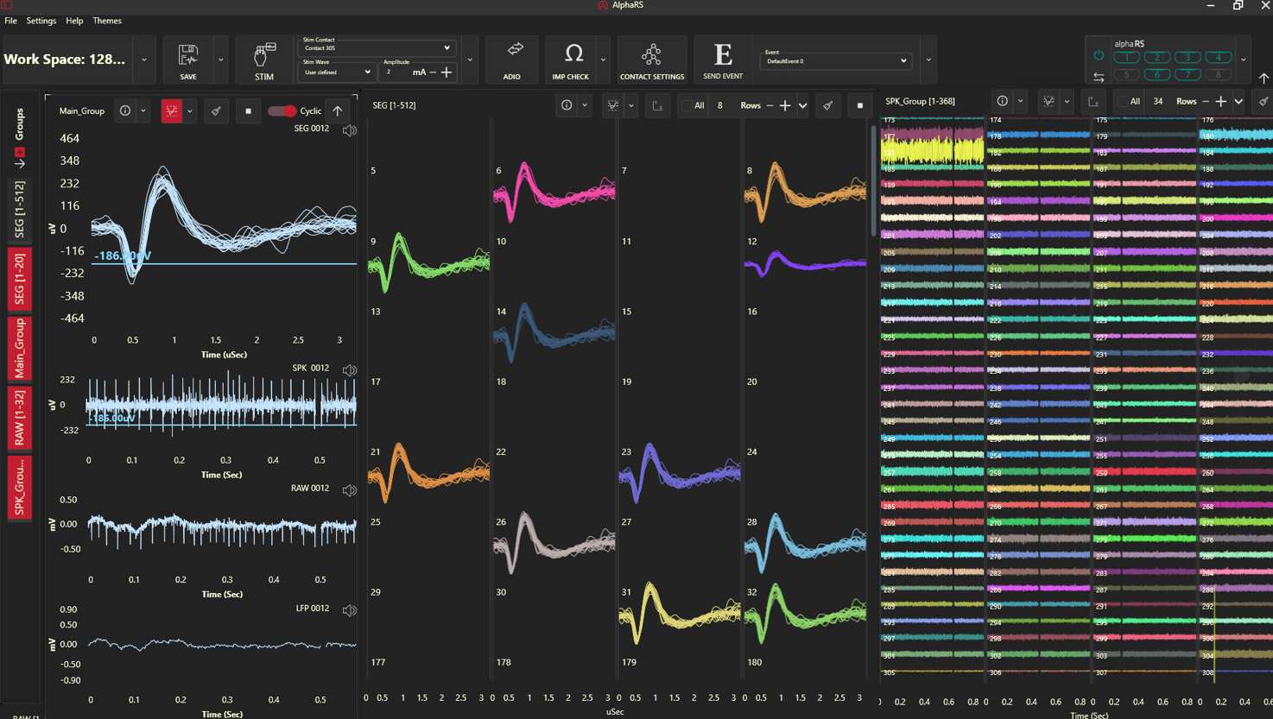The width and height of the screenshot is (1273, 719).
Task: Click Main_Group info icon
Action: (125, 110)
